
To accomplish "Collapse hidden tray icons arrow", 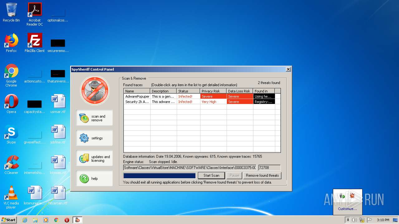I will pos(348,220).
